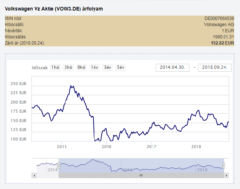
Task: Show the 5év time range
Action: [120, 67]
